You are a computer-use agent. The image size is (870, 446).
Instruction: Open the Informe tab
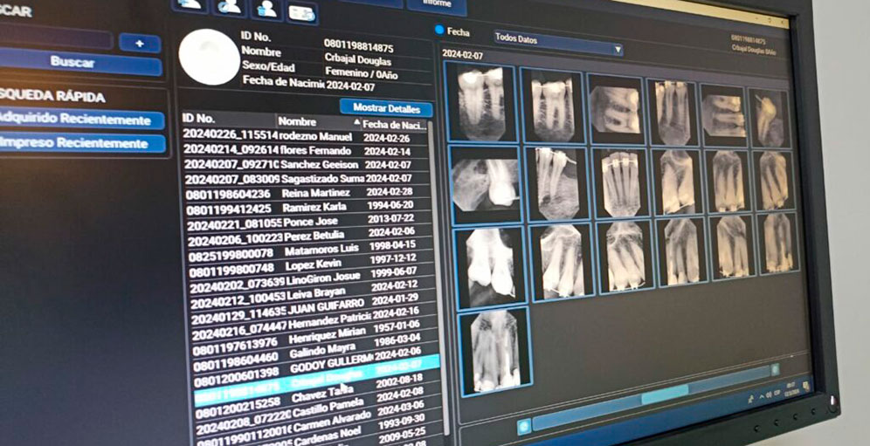click(436, 4)
